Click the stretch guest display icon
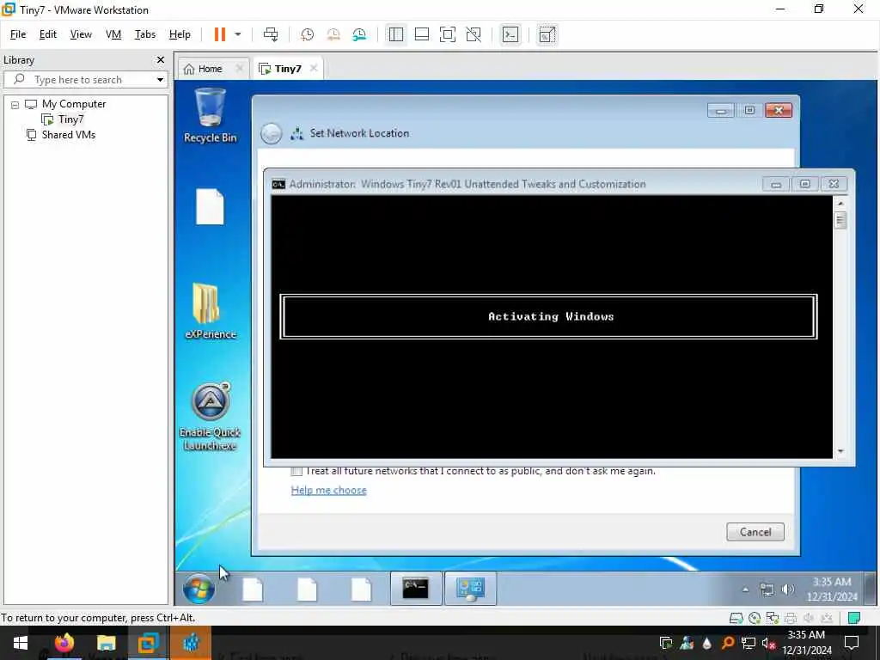Image resolution: width=880 pixels, height=660 pixels. tap(547, 34)
